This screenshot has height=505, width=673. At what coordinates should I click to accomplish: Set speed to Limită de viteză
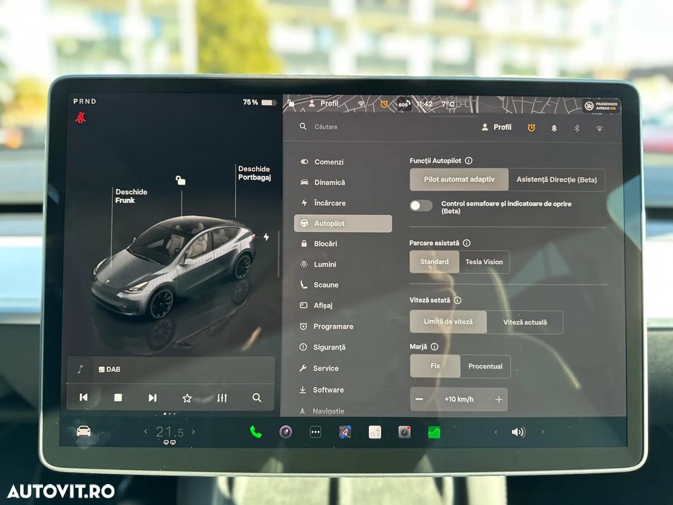[448, 322]
